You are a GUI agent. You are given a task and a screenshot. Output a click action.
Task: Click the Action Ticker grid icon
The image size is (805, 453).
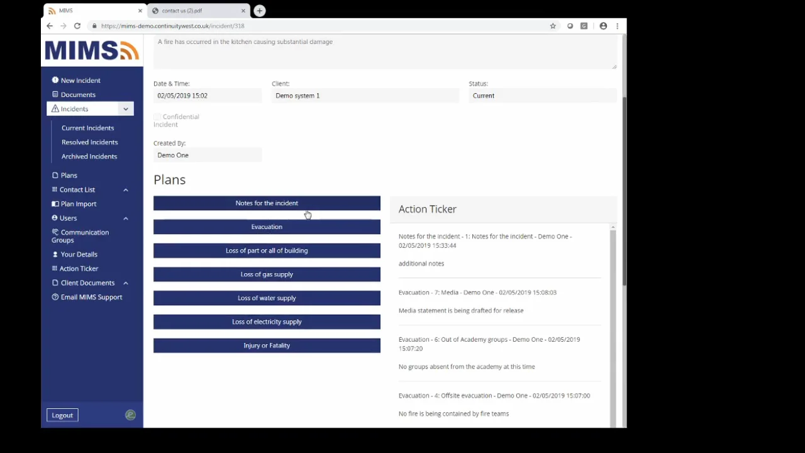tap(55, 269)
